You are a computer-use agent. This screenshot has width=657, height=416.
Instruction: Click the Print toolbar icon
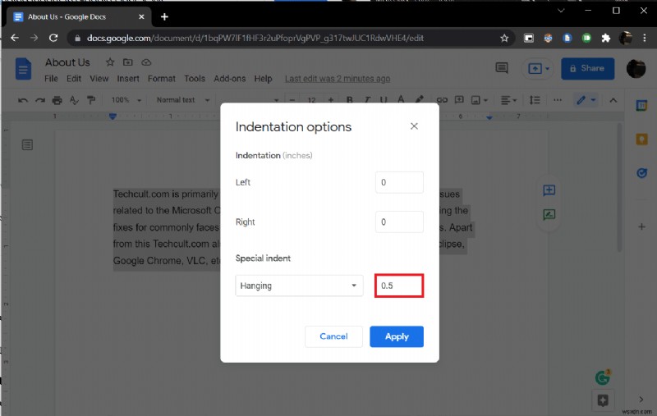[57, 100]
